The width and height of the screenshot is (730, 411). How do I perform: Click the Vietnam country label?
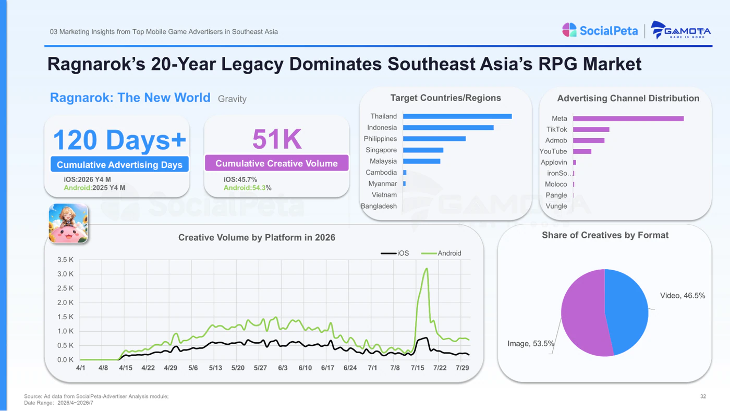tap(384, 195)
